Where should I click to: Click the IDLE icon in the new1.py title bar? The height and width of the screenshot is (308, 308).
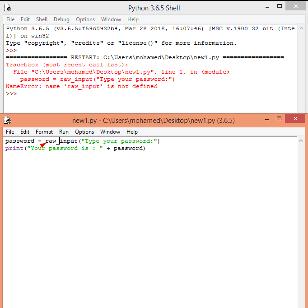pyautogui.click(x=7, y=121)
